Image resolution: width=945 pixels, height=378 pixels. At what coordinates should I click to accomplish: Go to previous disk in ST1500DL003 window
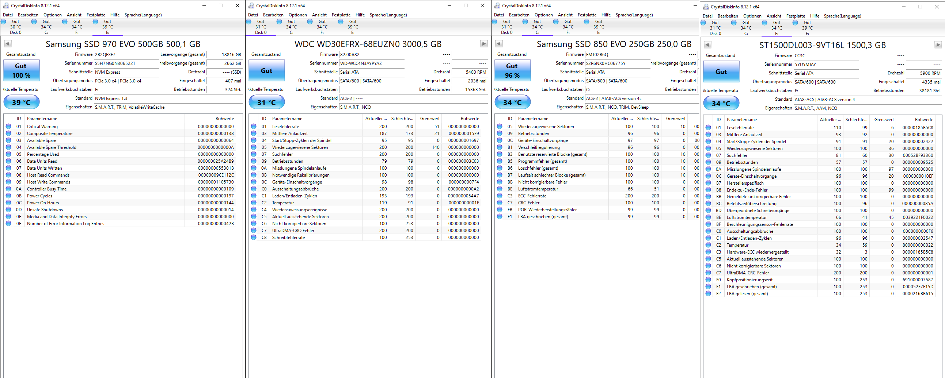point(707,45)
